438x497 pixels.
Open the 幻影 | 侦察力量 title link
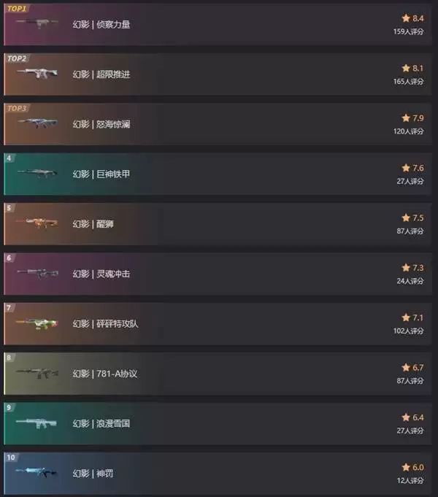tap(101, 24)
